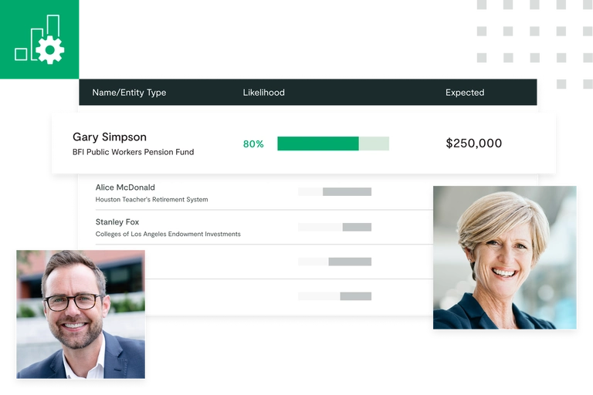
Task: Click the light green remainder of Gary's bar
Action: click(374, 143)
